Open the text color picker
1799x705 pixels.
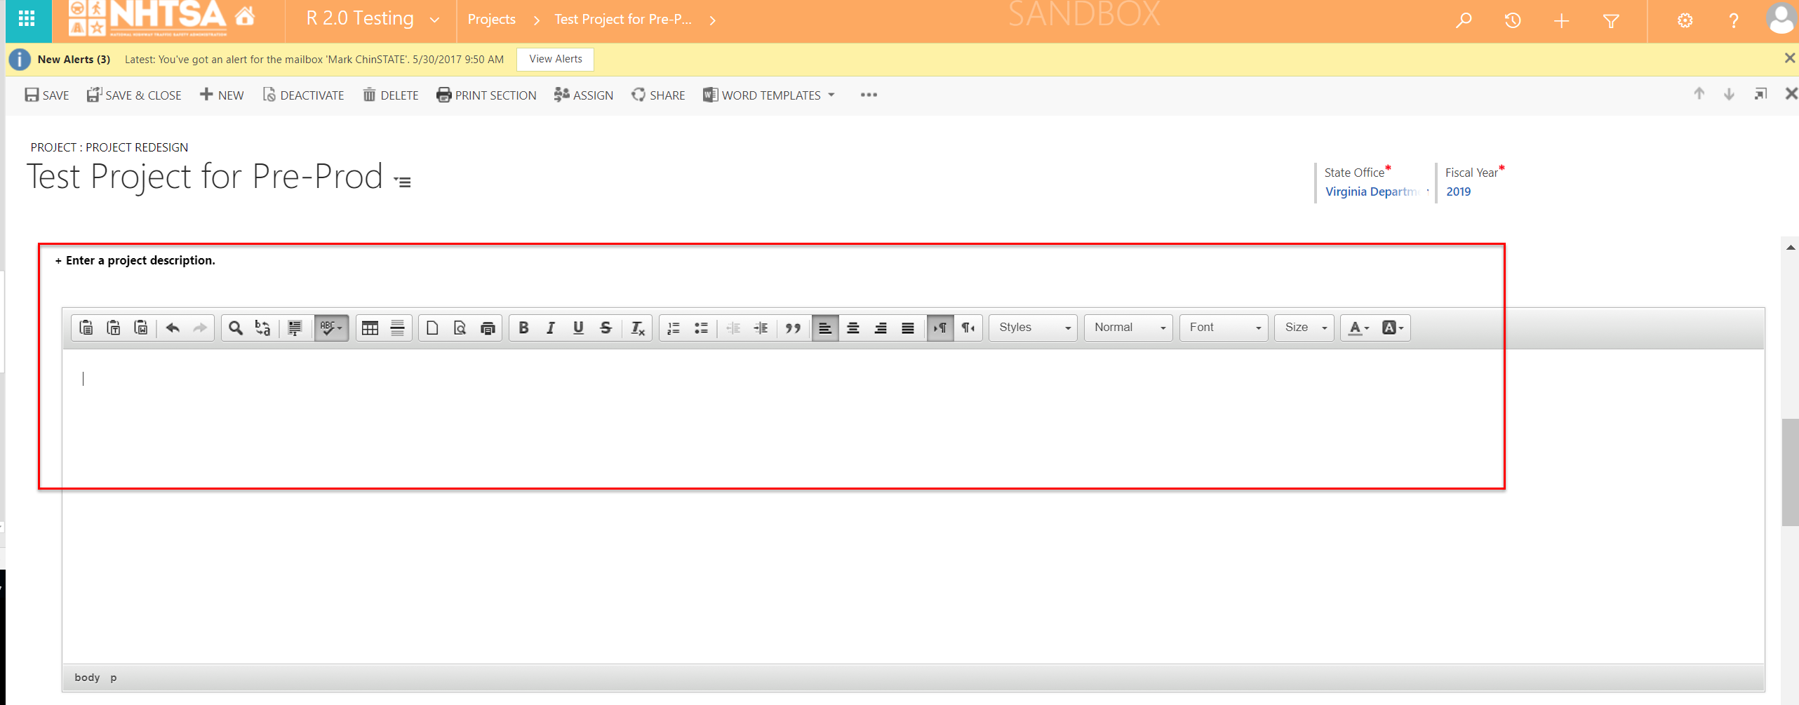point(1359,328)
